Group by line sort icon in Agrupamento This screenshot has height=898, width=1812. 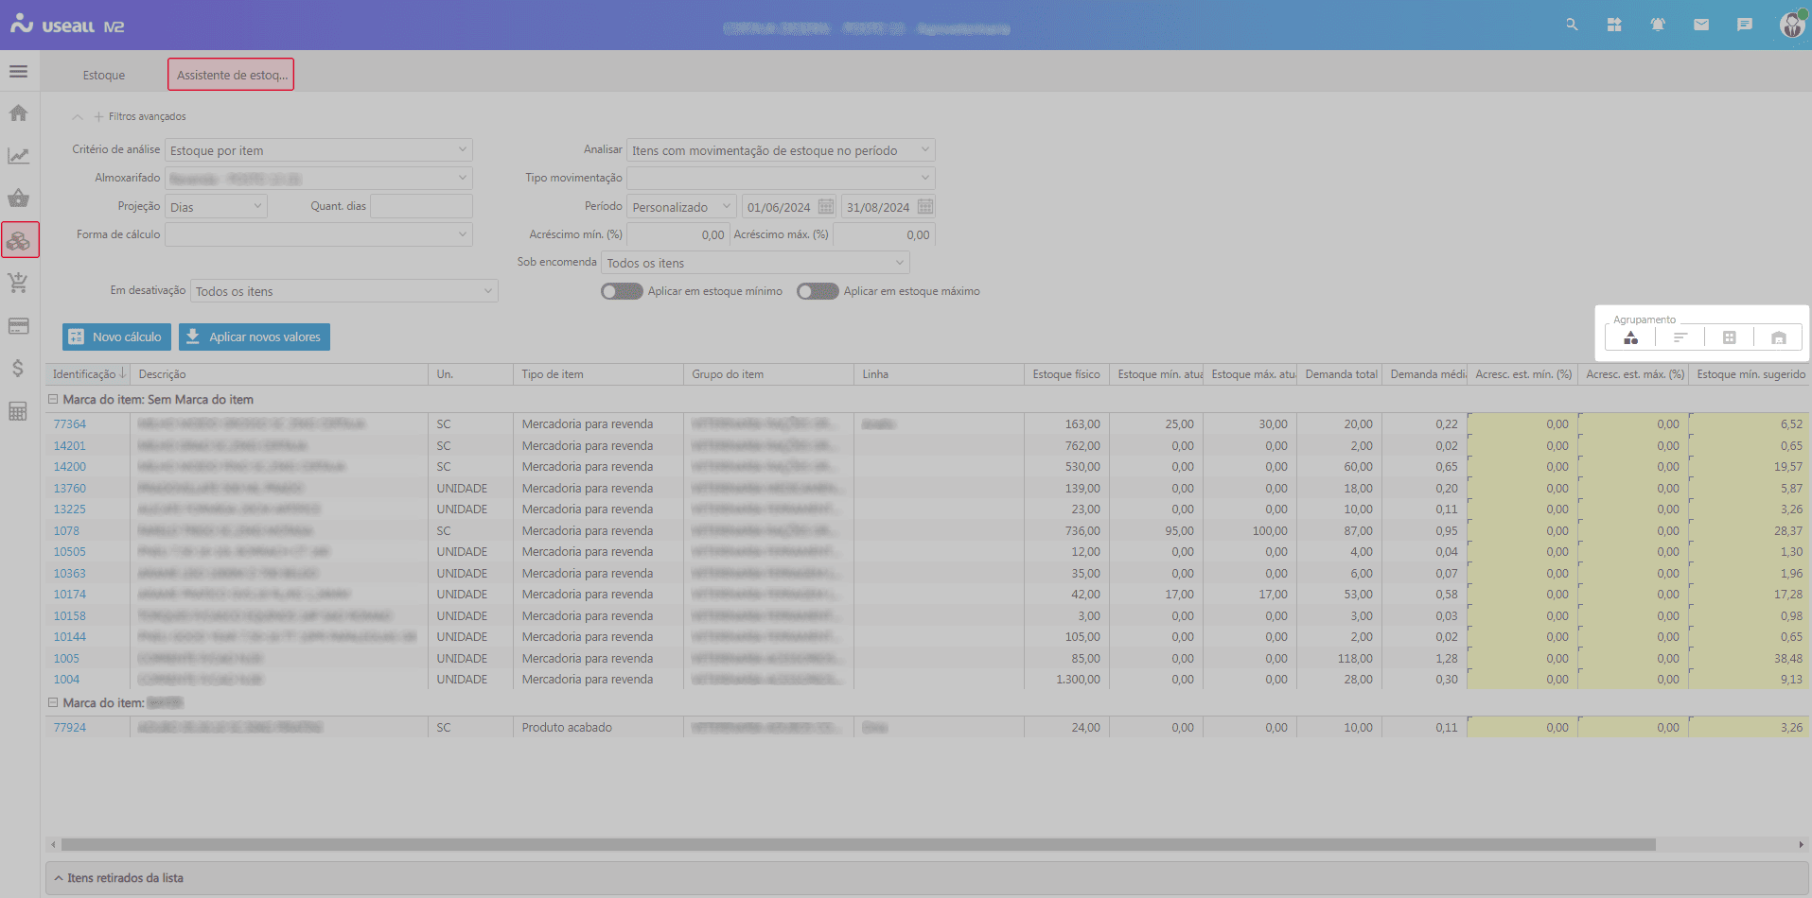(1680, 337)
